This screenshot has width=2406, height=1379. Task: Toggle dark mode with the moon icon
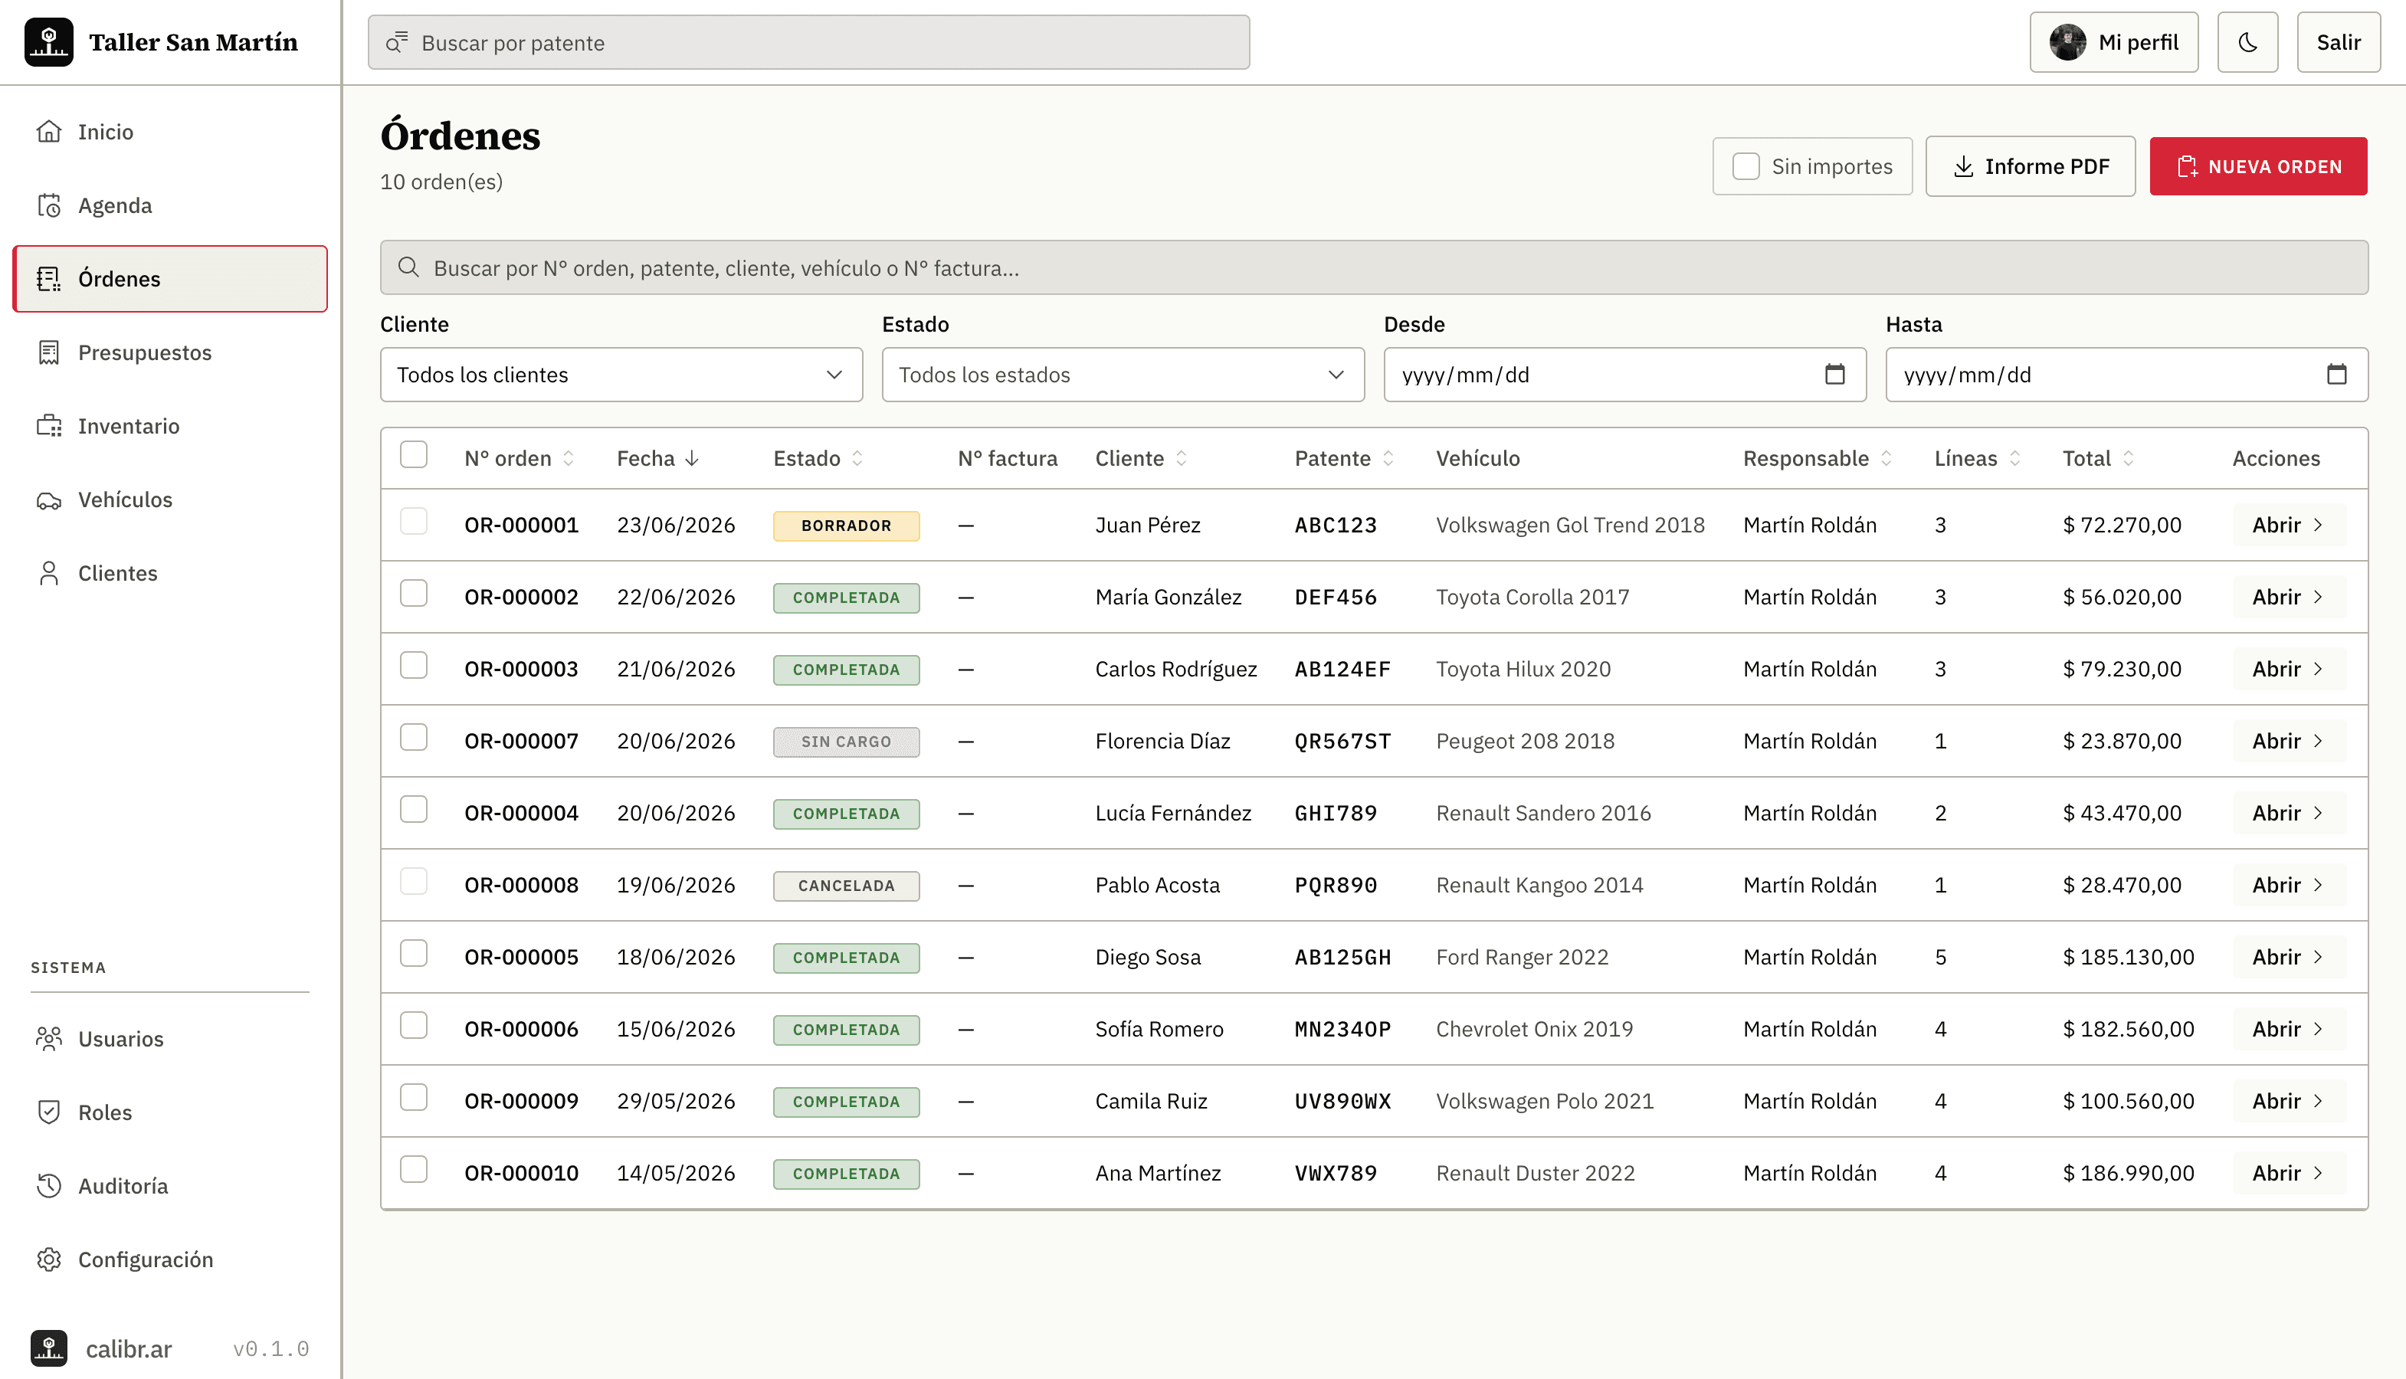[x=2247, y=41]
